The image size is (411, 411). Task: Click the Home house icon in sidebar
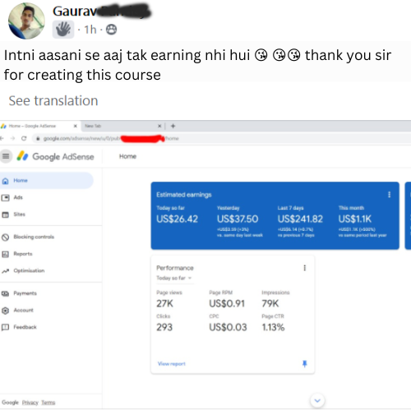(5, 181)
